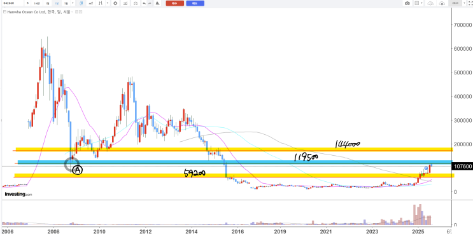
Task: Click the 2012 time axis label
Action: pyautogui.click(x=146, y=231)
